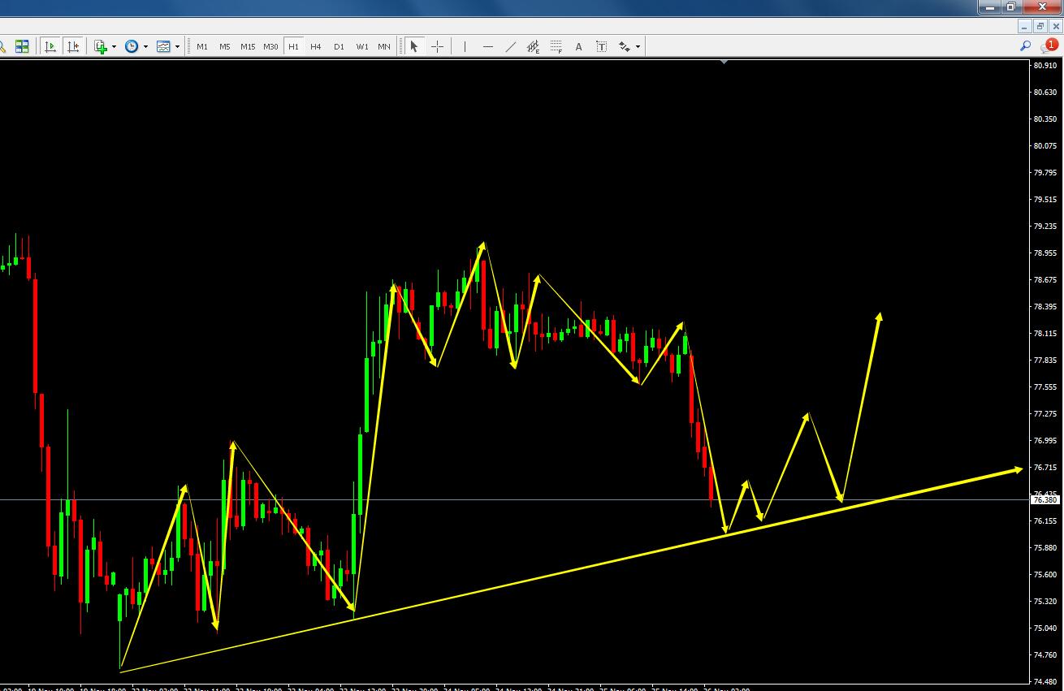Click the 75.880 price scale value
The width and height of the screenshot is (1064, 691).
pyautogui.click(x=1045, y=548)
